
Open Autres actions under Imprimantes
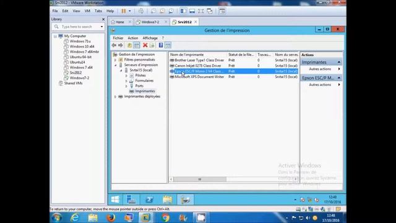pyautogui.click(x=320, y=69)
